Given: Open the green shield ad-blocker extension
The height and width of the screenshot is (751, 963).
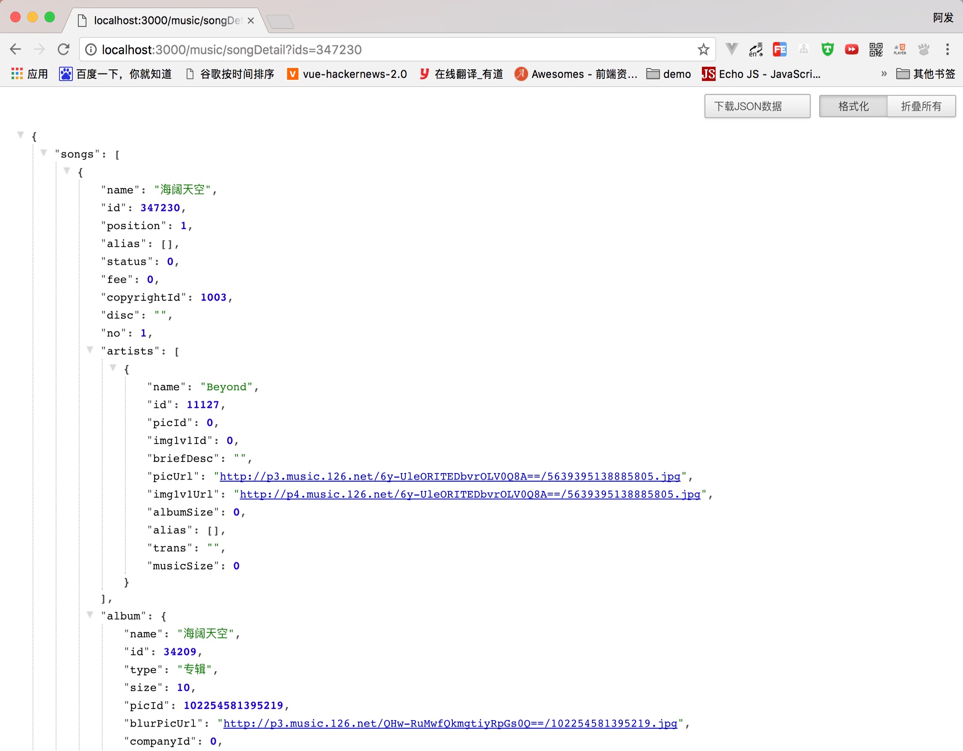Looking at the screenshot, I should (827, 49).
